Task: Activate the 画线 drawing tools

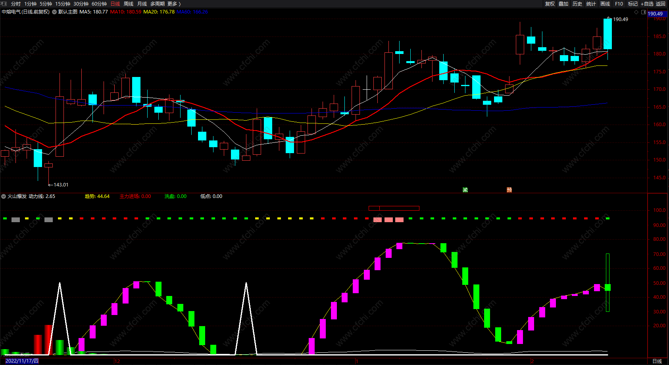Action: tap(605, 4)
